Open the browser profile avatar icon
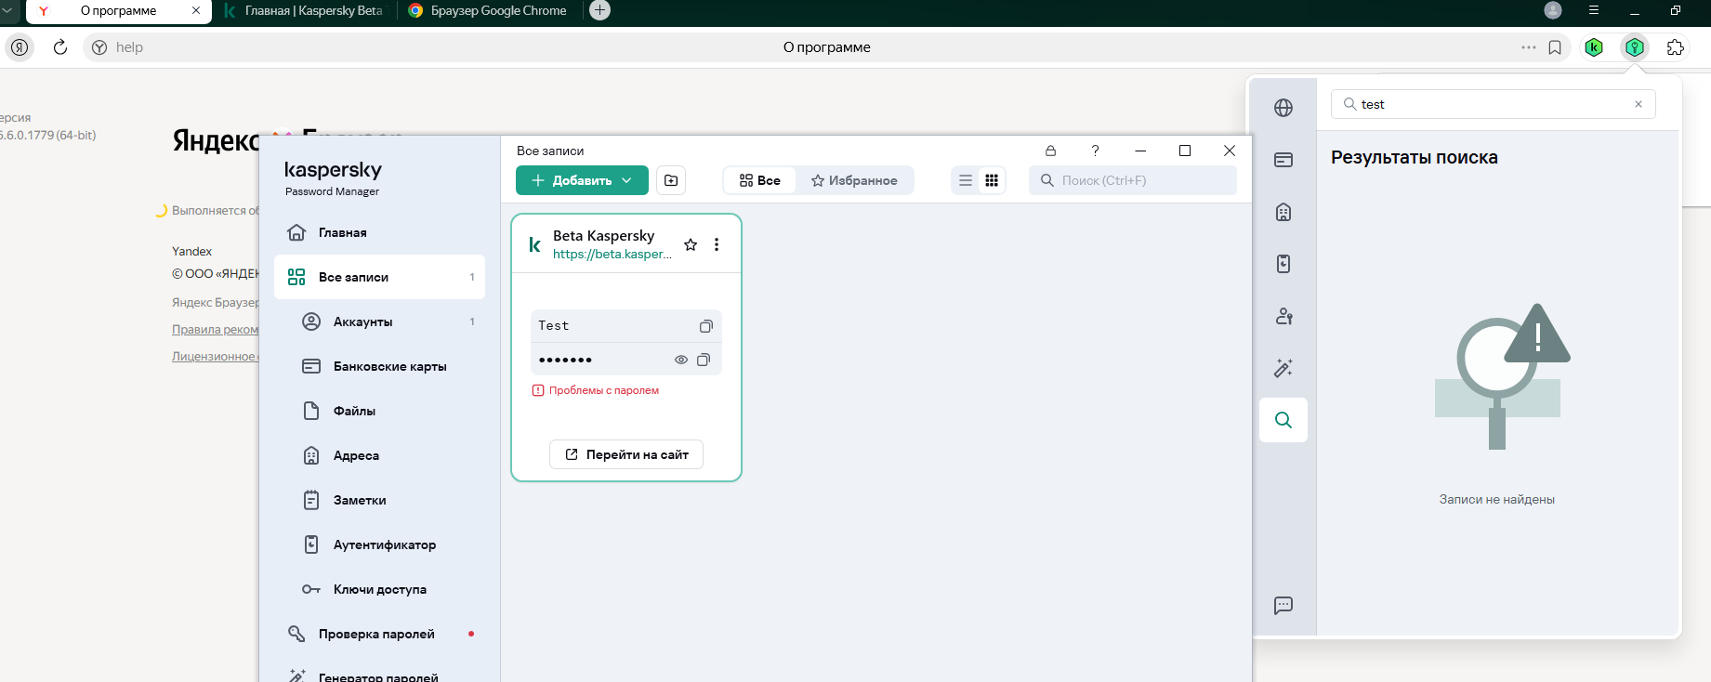This screenshot has height=682, width=1711. [x=1553, y=10]
